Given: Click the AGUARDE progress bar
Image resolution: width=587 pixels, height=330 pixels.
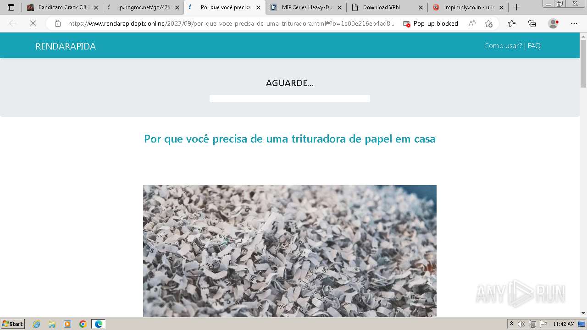Looking at the screenshot, I should point(290,99).
